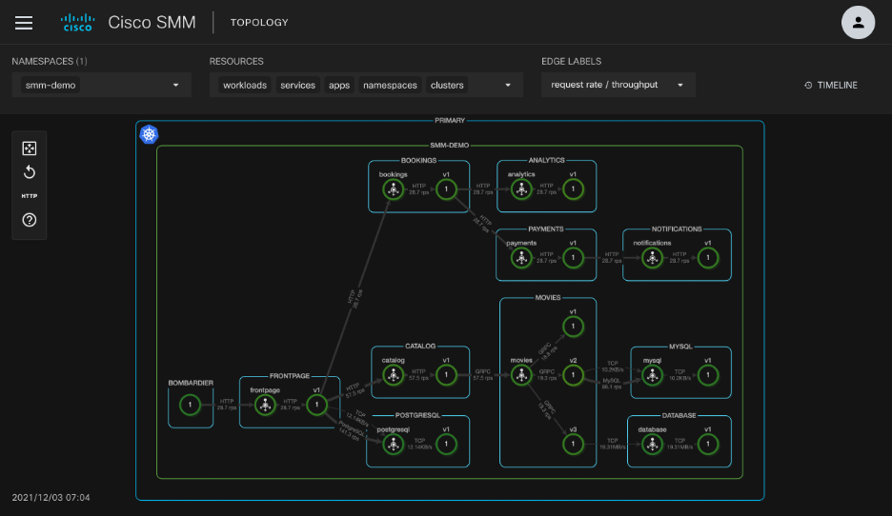Open the user account profile icon

point(858,23)
